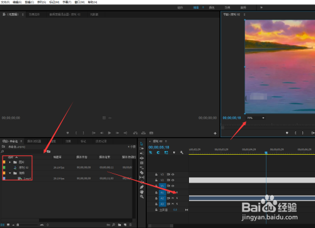The width and height of the screenshot is (315, 228).
Task: Open the Window menu in the menu bar
Action: click(x=79, y=2)
